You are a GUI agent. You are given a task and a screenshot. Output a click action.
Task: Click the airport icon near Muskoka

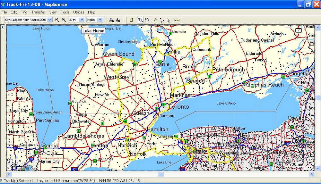coord(170,33)
